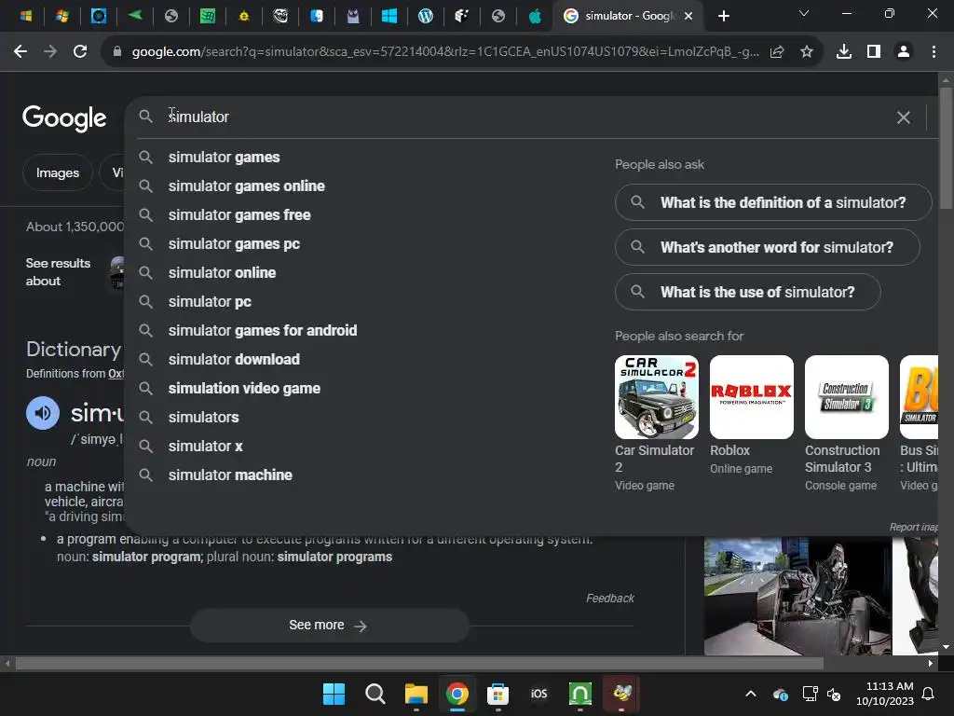Screen dimensions: 954x716
Task: Play the pronunciation audio speaker button
Action: click(43, 413)
